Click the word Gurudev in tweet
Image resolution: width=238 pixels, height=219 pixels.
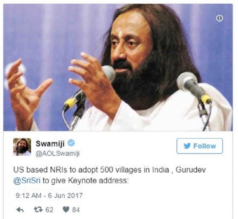coord(190,170)
